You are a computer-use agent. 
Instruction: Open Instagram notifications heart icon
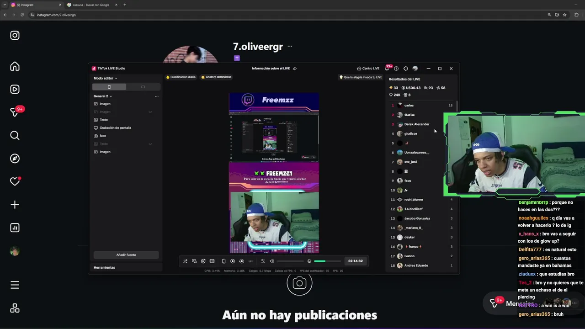tap(15, 181)
